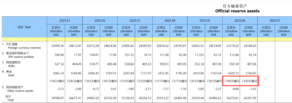The width and height of the screenshot is (292, 103).
Task: Click the cell 407.06
Action: click(252, 64)
